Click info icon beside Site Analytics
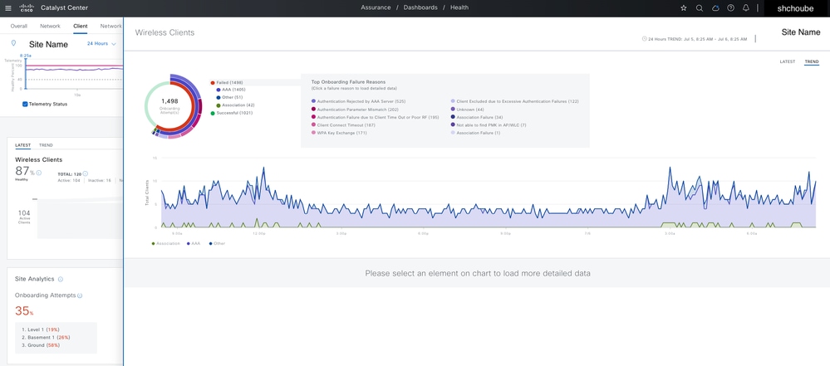 click(x=61, y=279)
